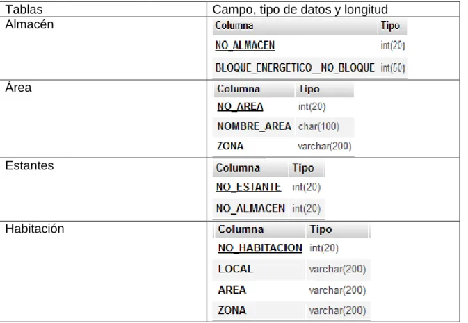
Task: Click the ZONA field in Área table
Action: [230, 146]
